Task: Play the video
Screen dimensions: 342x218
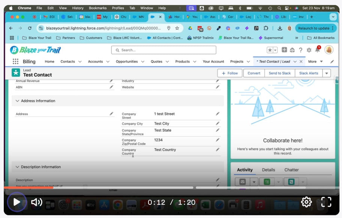Action: pyautogui.click(x=16, y=202)
